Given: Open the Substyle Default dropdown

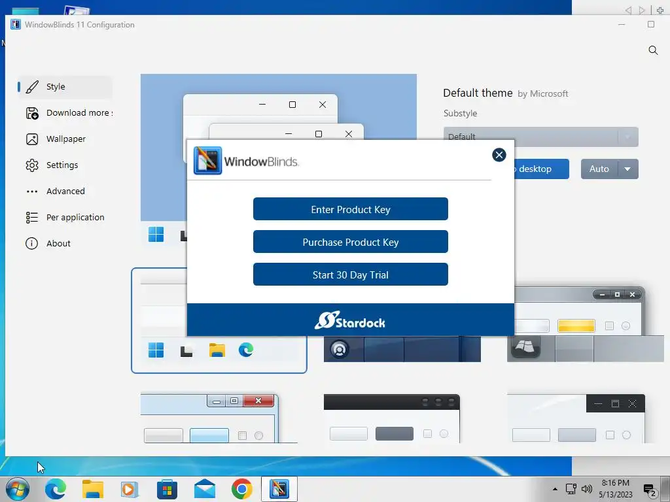Looking at the screenshot, I should click(541, 137).
